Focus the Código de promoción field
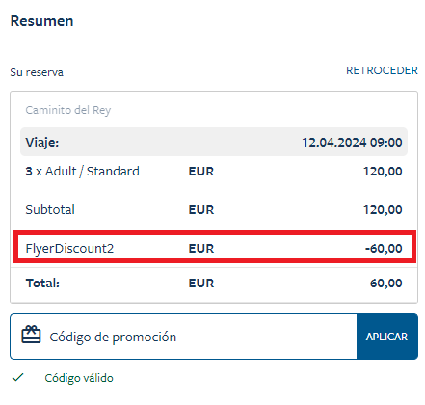The width and height of the screenshot is (425, 405). tap(183, 337)
